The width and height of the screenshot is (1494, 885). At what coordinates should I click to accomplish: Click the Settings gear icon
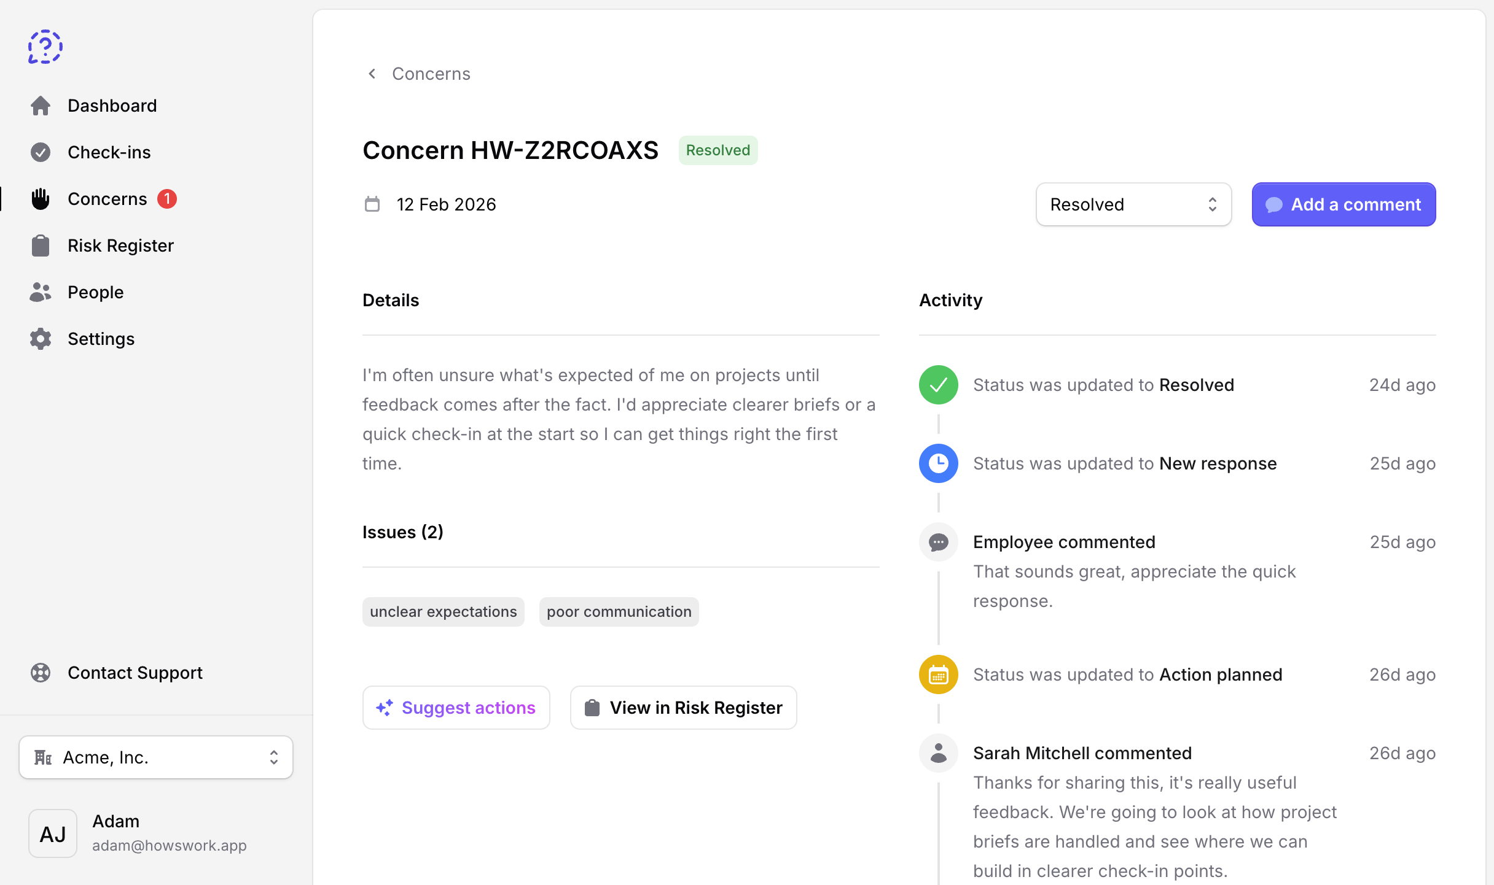click(x=41, y=339)
